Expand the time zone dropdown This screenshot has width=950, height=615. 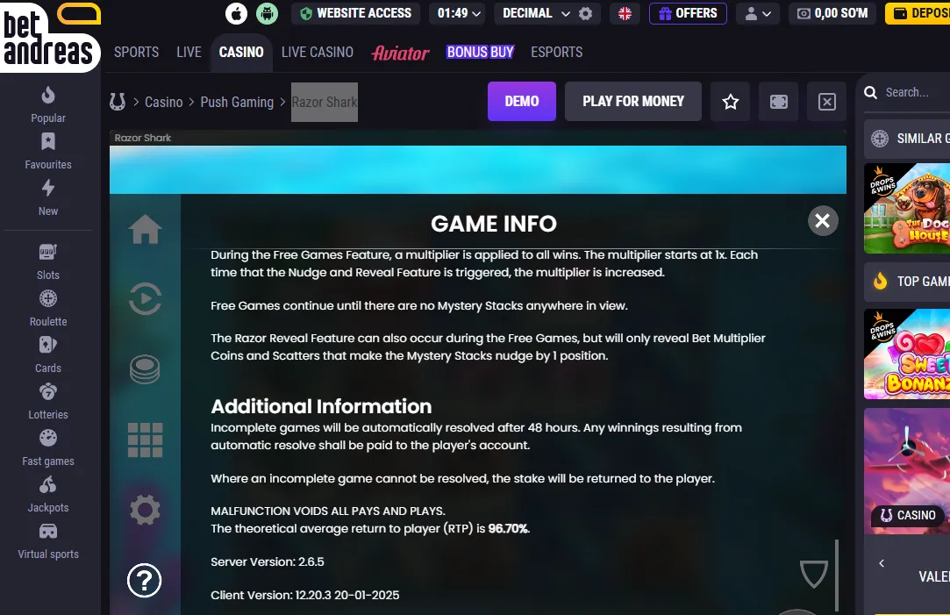tap(460, 13)
